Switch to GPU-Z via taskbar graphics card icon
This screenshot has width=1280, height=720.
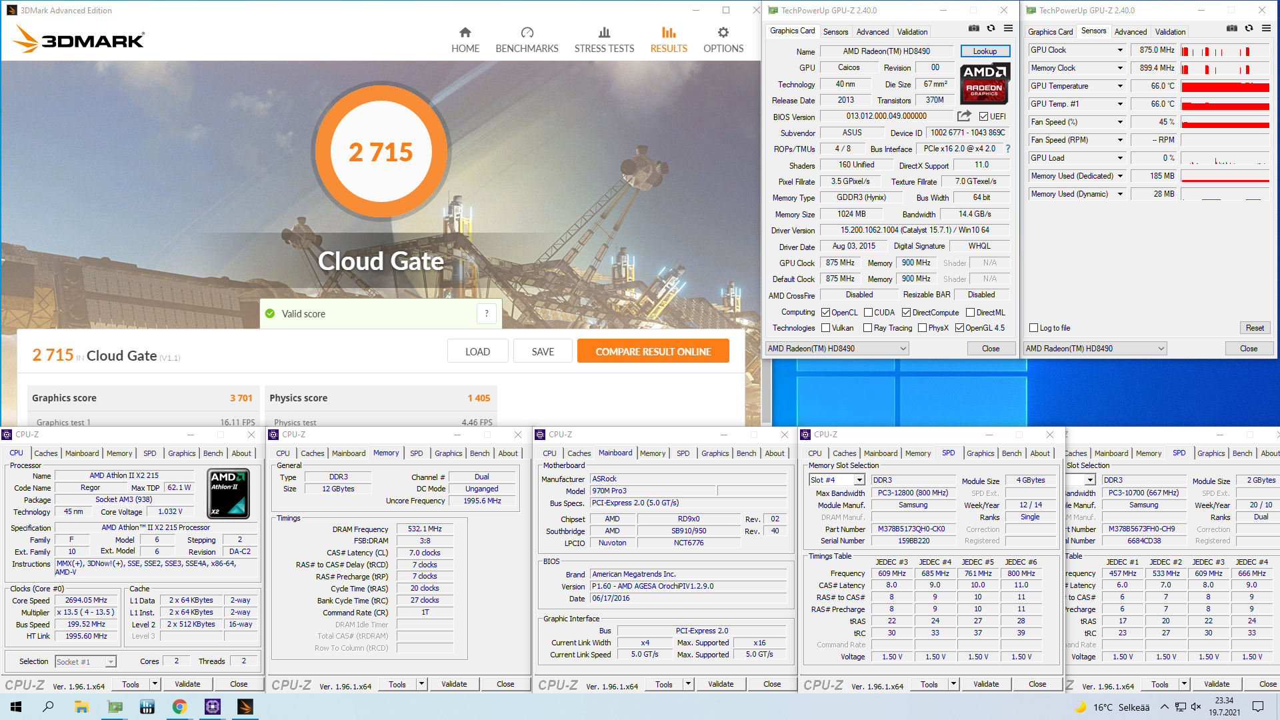click(x=115, y=707)
